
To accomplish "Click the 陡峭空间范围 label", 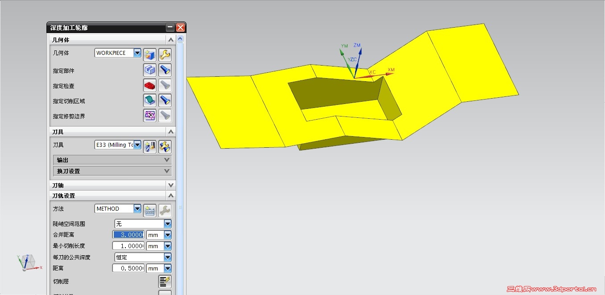I will (69, 224).
